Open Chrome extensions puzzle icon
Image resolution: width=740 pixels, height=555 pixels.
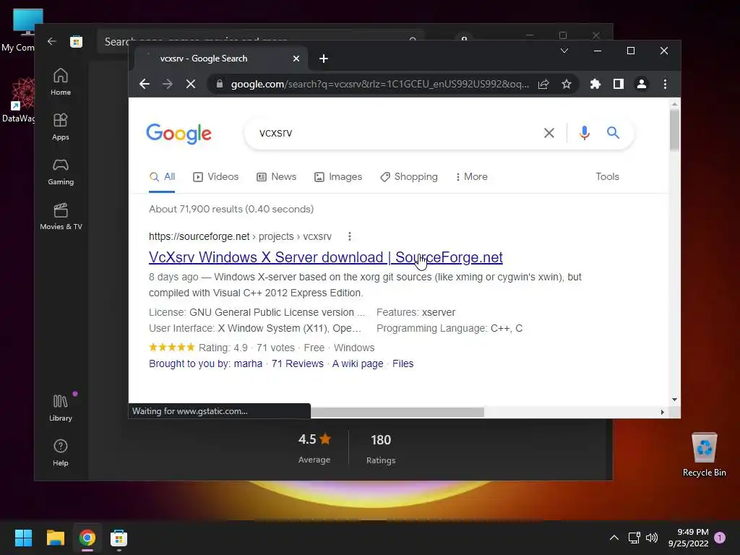595,84
